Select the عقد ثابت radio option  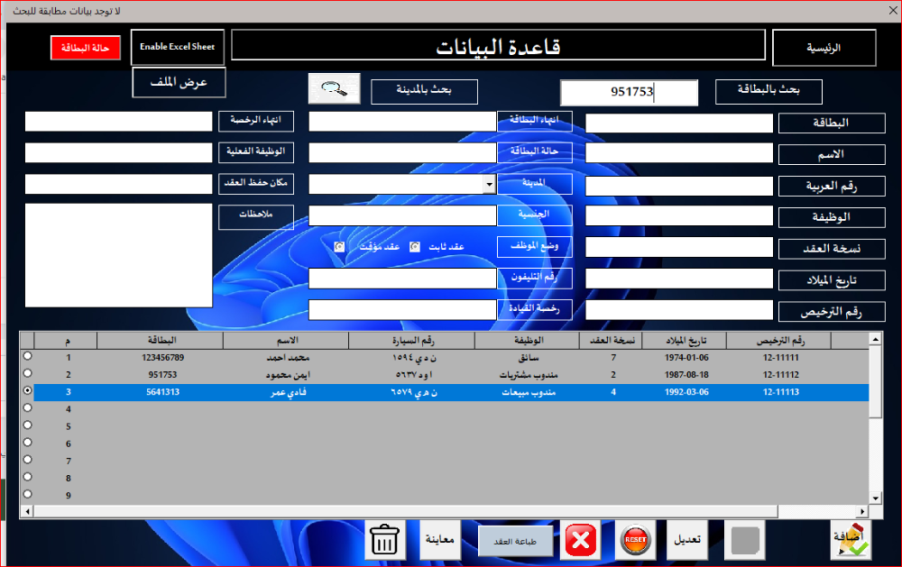(x=415, y=246)
